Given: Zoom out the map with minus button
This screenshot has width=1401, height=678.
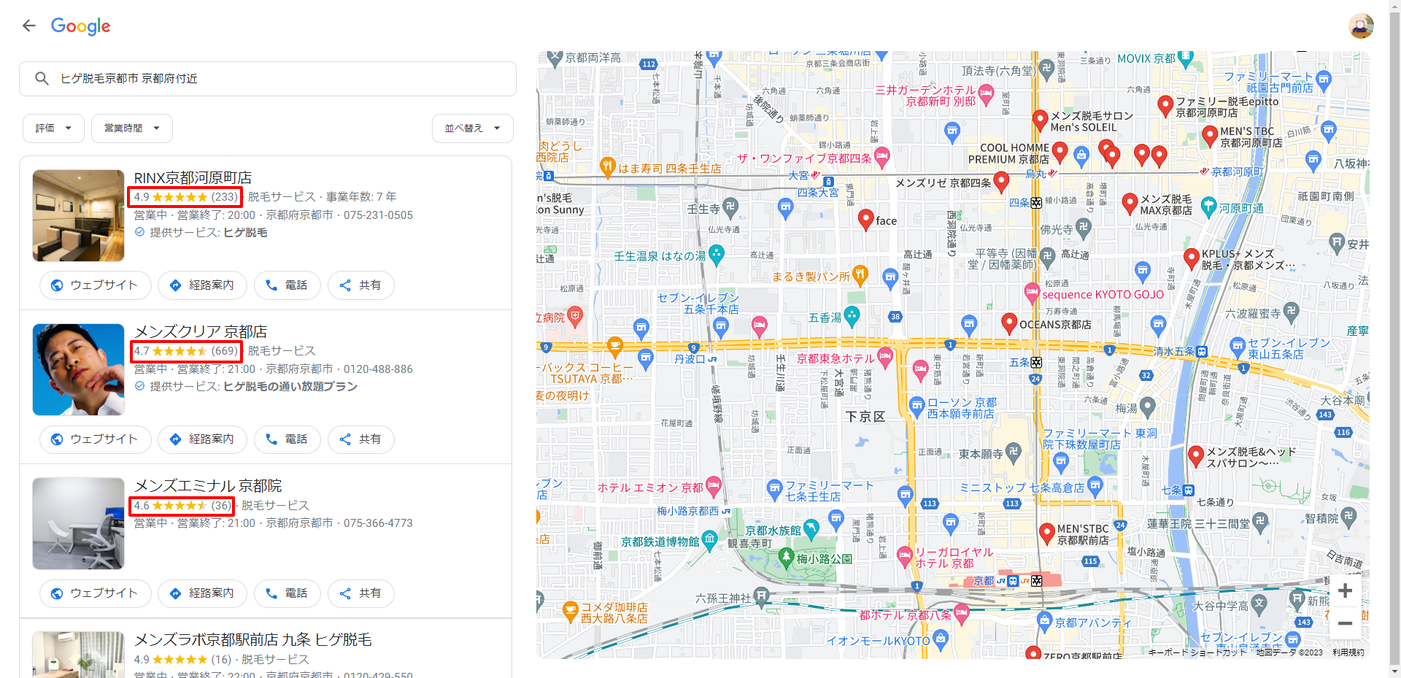Looking at the screenshot, I should [1345, 623].
